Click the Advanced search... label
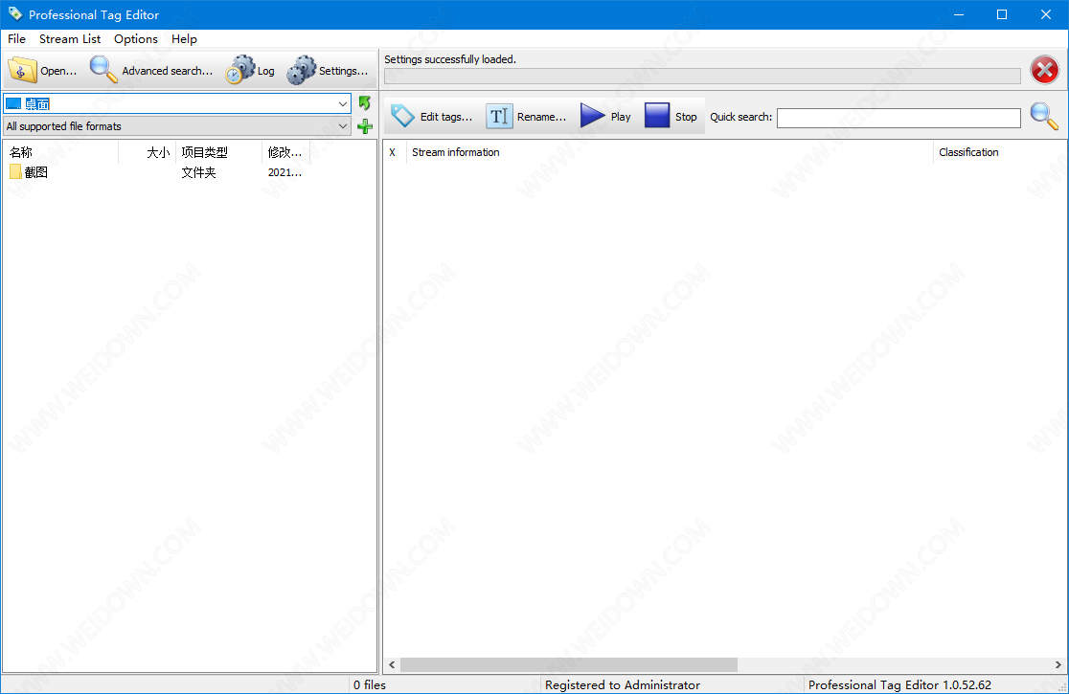Image resolution: width=1069 pixels, height=694 pixels. point(167,70)
